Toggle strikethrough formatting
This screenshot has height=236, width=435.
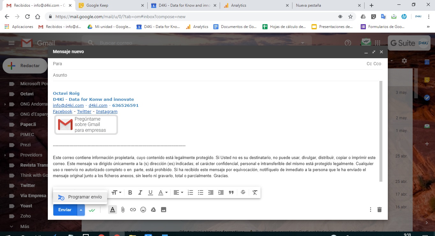[243, 192]
